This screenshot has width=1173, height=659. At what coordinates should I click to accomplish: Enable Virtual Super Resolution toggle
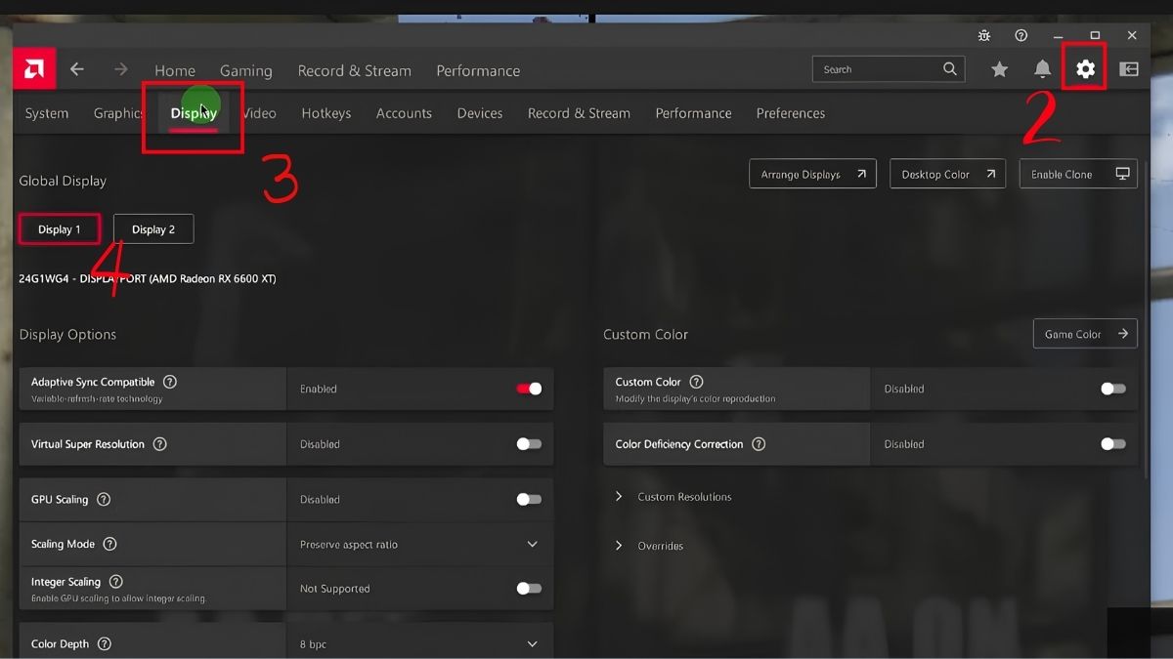pyautogui.click(x=529, y=444)
